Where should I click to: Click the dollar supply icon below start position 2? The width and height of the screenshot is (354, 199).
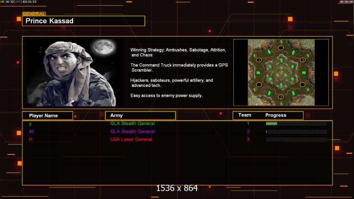coord(281,104)
